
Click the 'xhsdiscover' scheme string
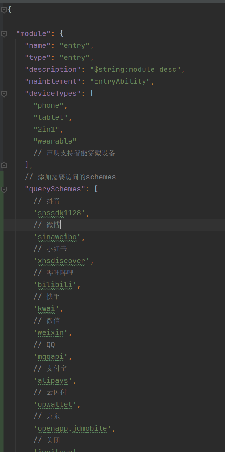61,261
